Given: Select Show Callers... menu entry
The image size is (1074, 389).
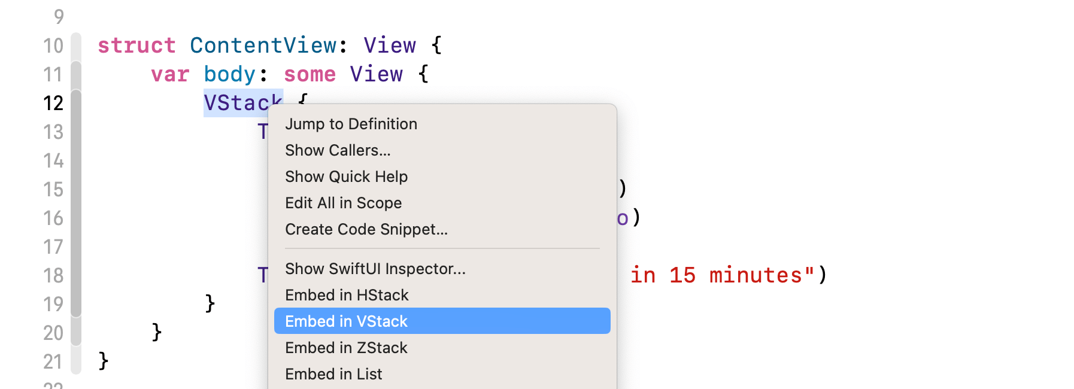Looking at the screenshot, I should click(x=338, y=150).
